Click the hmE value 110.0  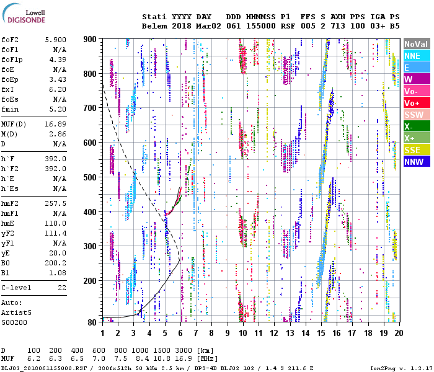(55, 223)
